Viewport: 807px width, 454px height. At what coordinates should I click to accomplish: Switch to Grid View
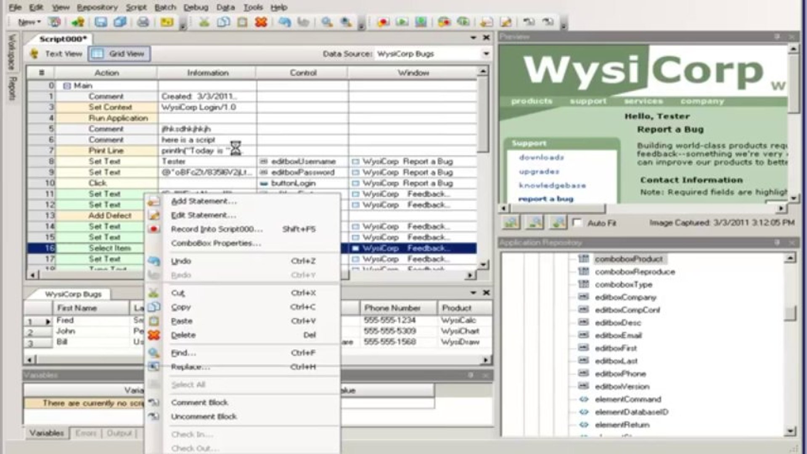click(x=119, y=54)
